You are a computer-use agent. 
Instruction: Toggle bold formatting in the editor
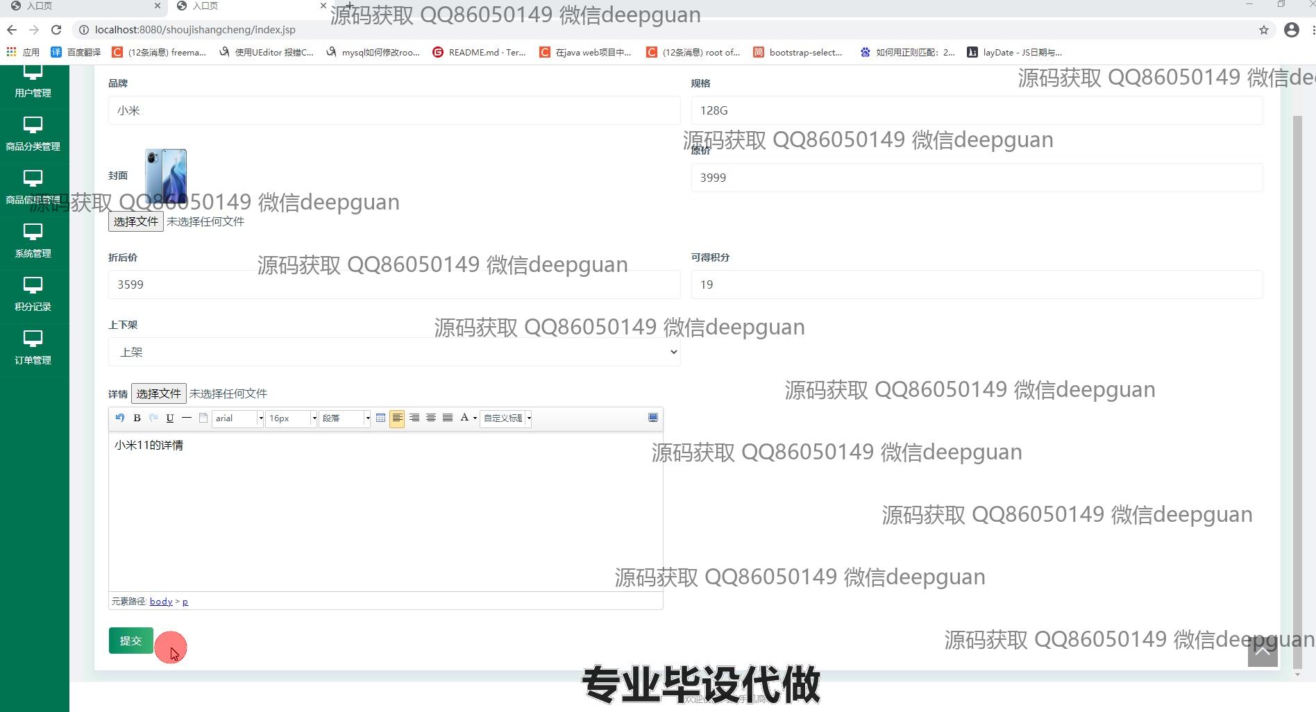137,418
